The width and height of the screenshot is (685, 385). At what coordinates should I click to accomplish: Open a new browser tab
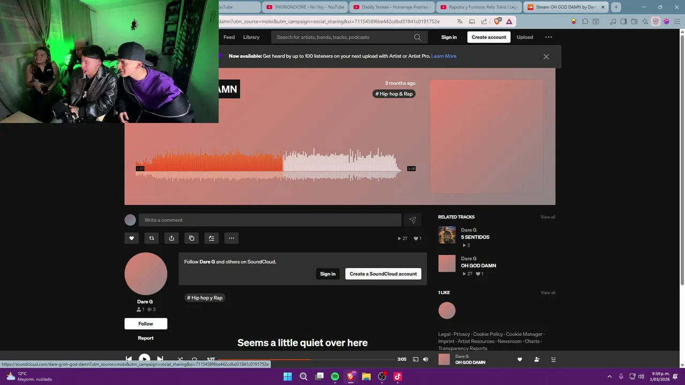coord(616,7)
